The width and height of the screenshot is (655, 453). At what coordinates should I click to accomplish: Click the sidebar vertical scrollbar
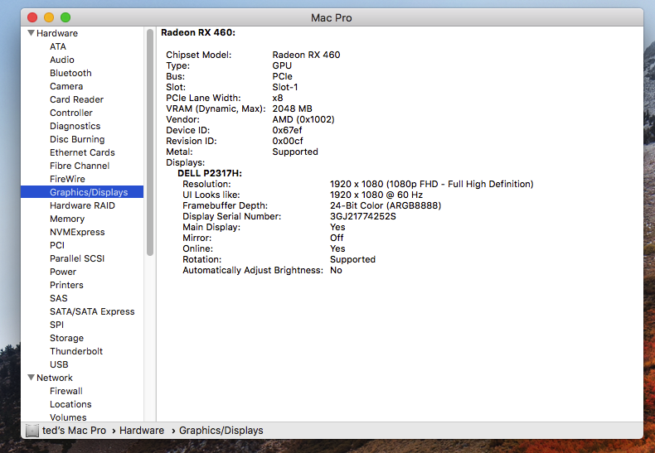pos(150,142)
